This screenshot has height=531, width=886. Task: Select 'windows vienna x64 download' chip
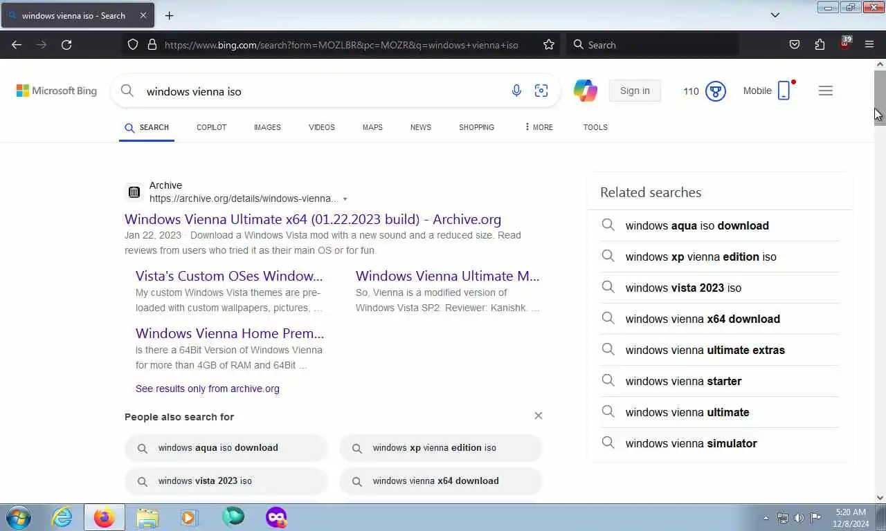441,481
